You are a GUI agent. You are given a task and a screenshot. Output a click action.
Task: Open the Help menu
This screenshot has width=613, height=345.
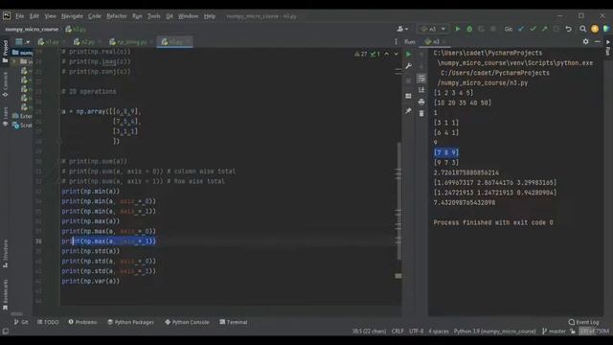coord(210,16)
